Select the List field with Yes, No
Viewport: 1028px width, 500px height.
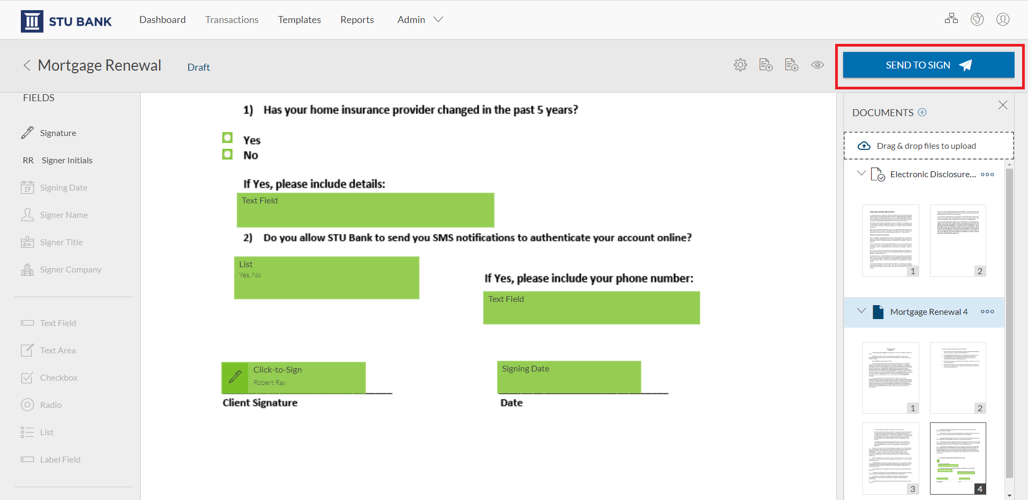coord(327,278)
